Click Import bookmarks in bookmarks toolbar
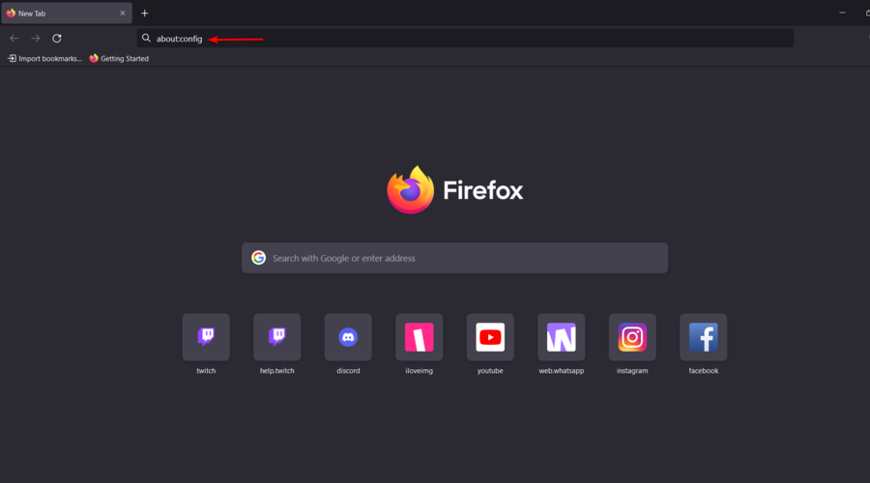This screenshot has width=870, height=483. pyautogui.click(x=44, y=58)
